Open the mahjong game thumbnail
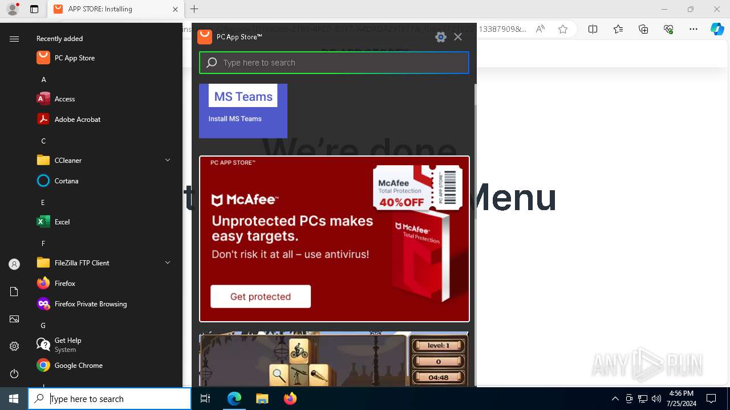Screen dimensions: 730x410 click(x=334, y=359)
